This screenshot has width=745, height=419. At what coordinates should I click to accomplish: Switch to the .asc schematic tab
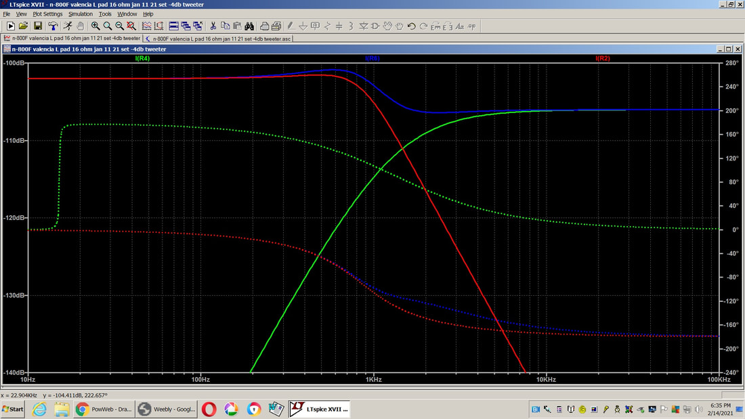tap(219, 39)
